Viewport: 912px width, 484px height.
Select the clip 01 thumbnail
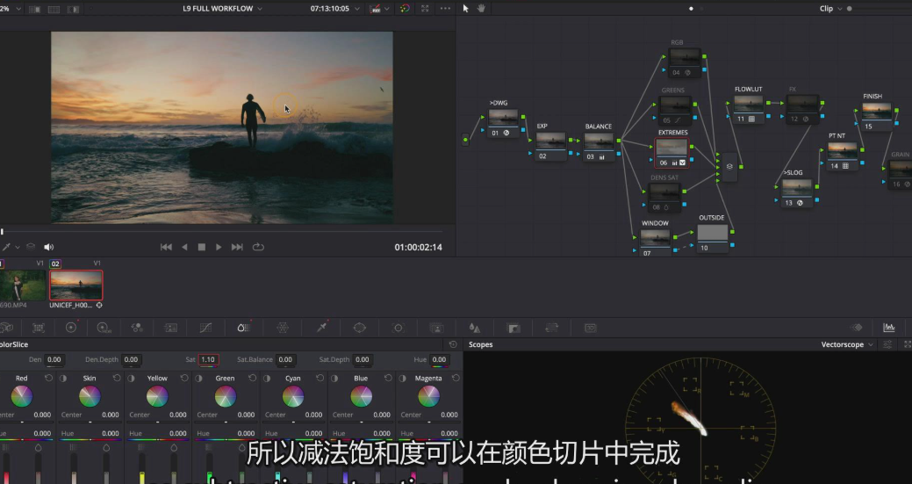[22, 285]
